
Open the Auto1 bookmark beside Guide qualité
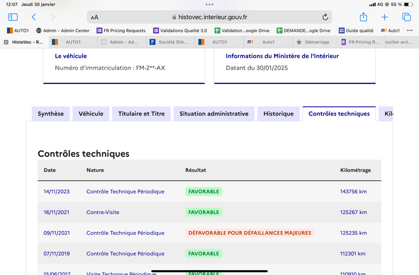click(390, 30)
